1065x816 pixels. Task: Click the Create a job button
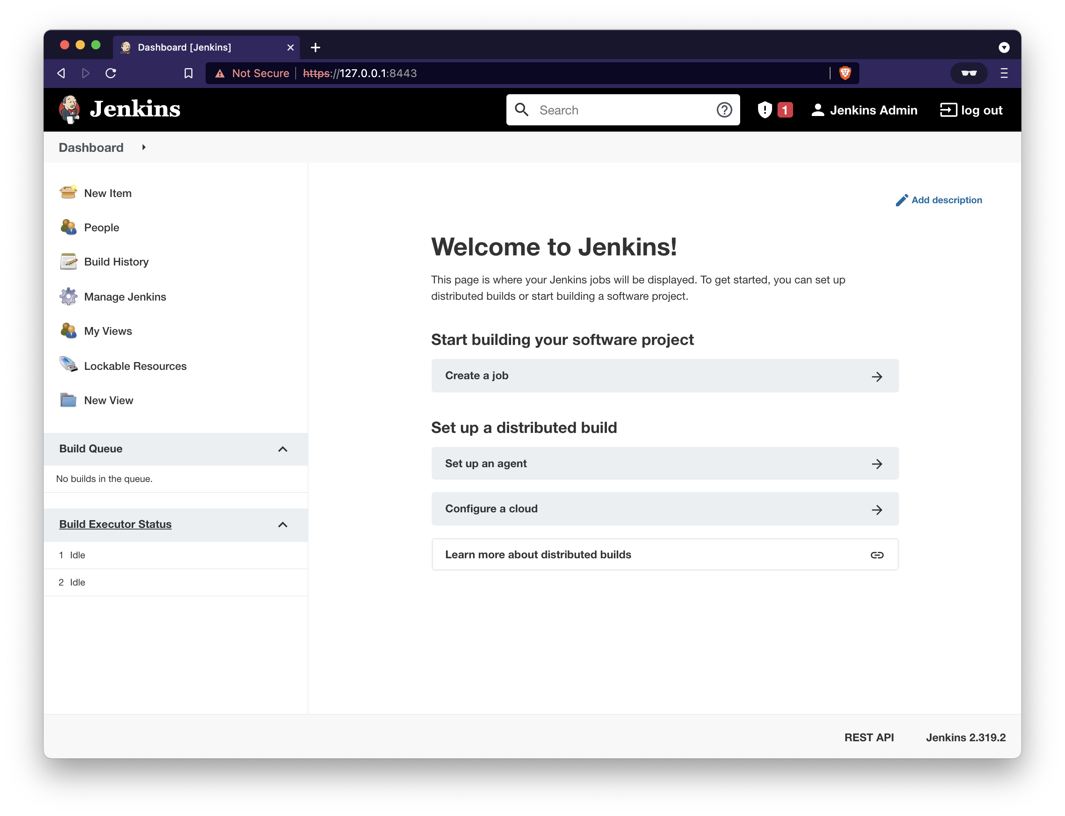click(x=665, y=375)
